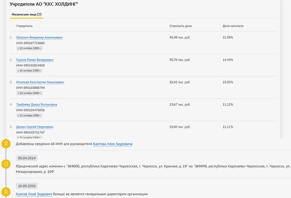
Task: Click the date badge under Горлов's ИНН
Action: (x=29, y=70)
